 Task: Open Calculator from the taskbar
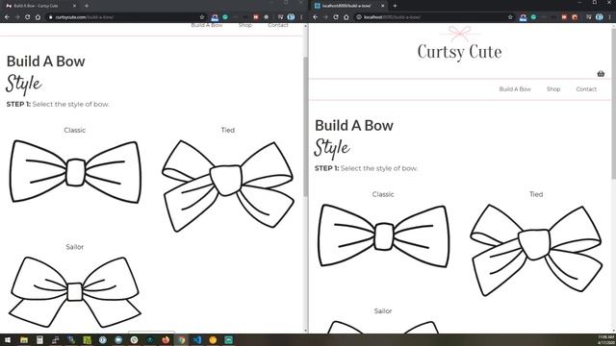point(39,339)
